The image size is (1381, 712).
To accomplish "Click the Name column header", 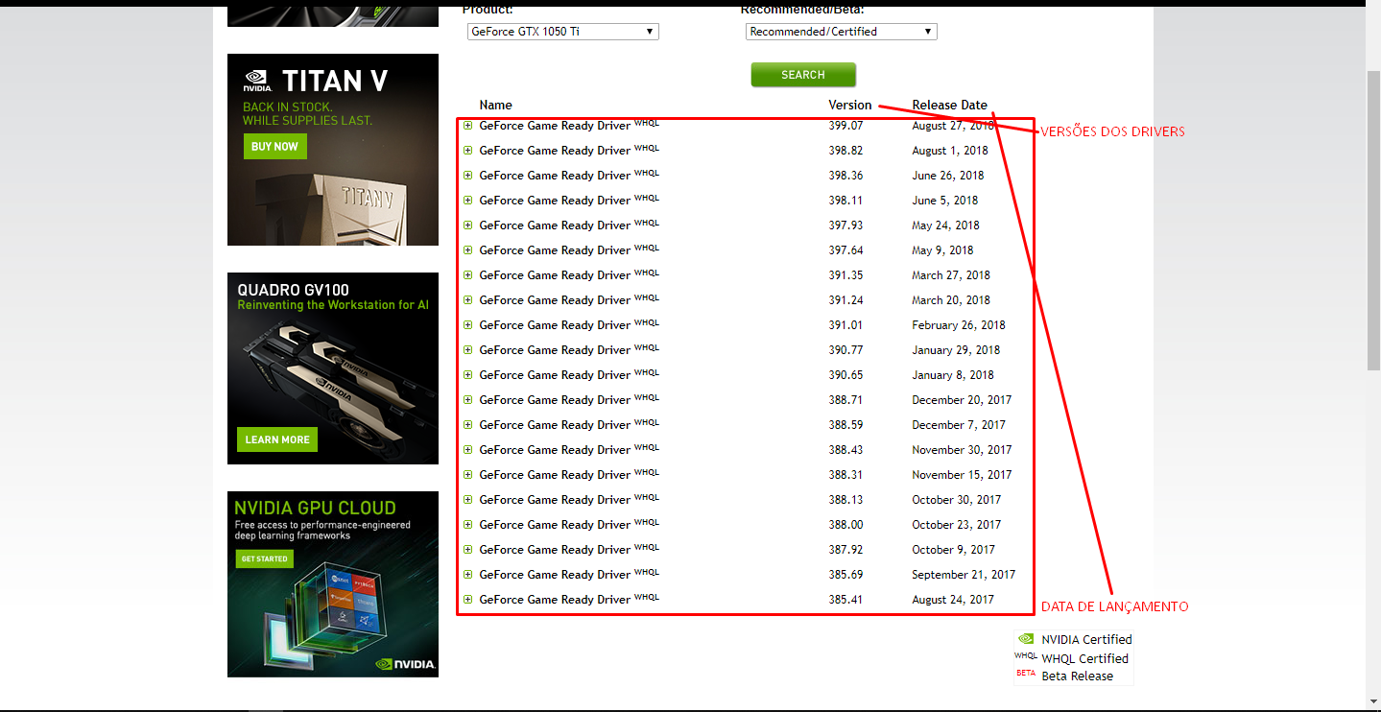I will (496, 106).
